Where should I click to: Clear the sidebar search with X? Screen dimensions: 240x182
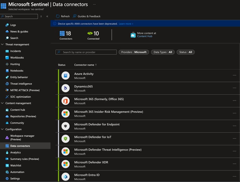(x=41, y=16)
